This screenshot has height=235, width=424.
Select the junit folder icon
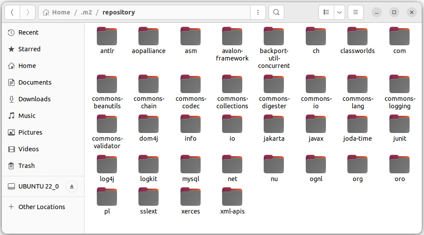click(x=399, y=124)
